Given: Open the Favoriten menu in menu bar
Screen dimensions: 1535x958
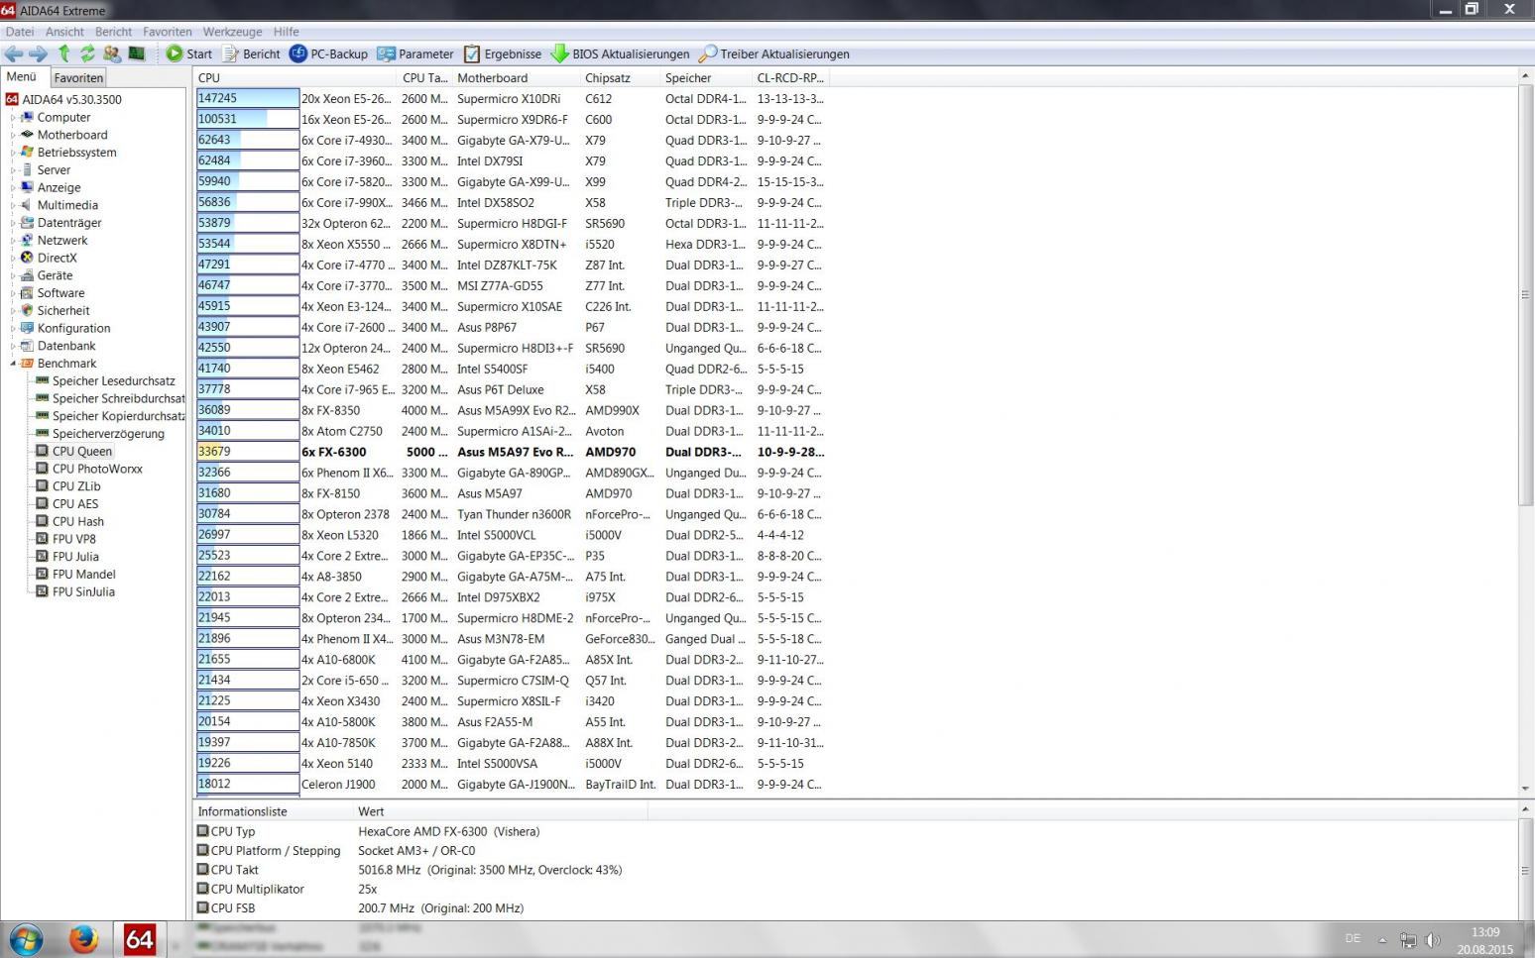Looking at the screenshot, I should 168,32.
